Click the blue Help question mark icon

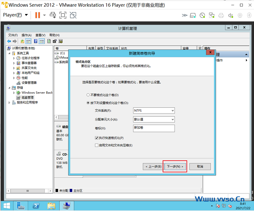pyautogui.click(x=36, y=42)
